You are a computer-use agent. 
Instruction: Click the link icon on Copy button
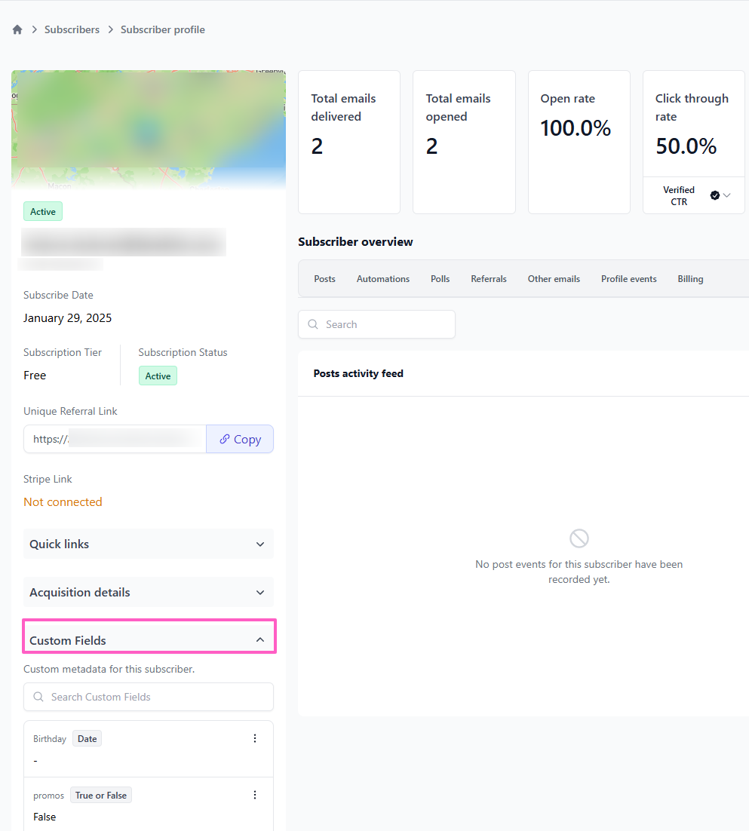tap(224, 439)
